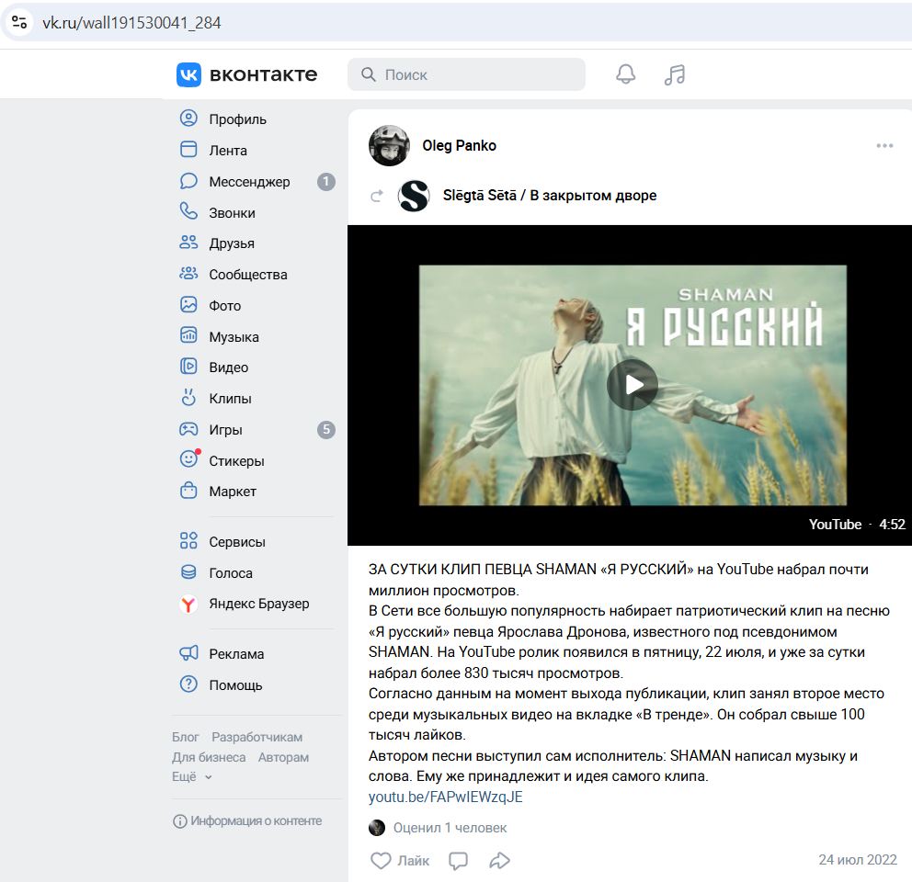This screenshot has width=912, height=882.
Task: Click the Голоса coins icon
Action: coord(188,572)
